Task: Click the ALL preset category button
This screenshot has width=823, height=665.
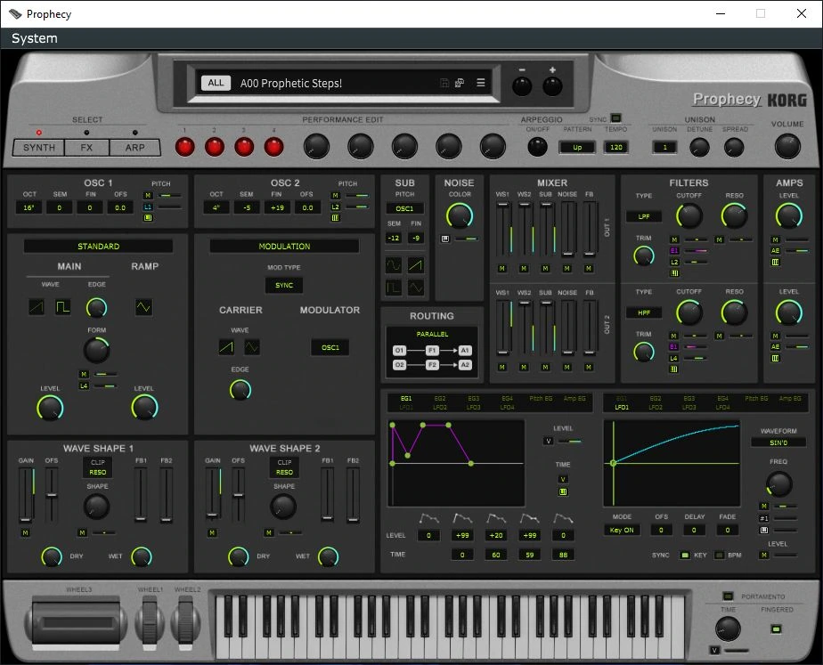Action: point(216,83)
